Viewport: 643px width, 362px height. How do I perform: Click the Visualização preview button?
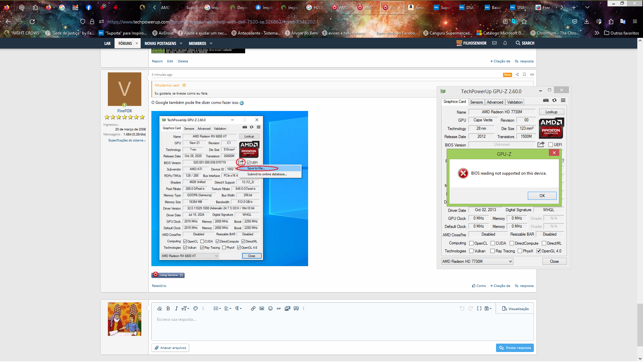pos(515,309)
